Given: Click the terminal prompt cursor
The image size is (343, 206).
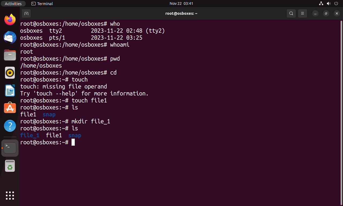Looking at the screenshot, I should coord(73,142).
